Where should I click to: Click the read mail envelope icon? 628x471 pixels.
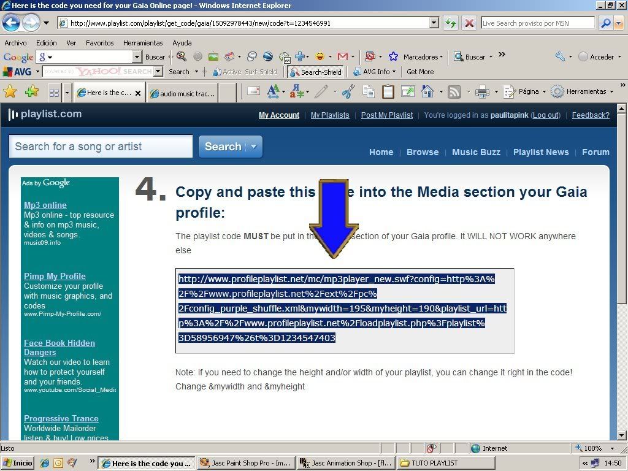click(253, 91)
